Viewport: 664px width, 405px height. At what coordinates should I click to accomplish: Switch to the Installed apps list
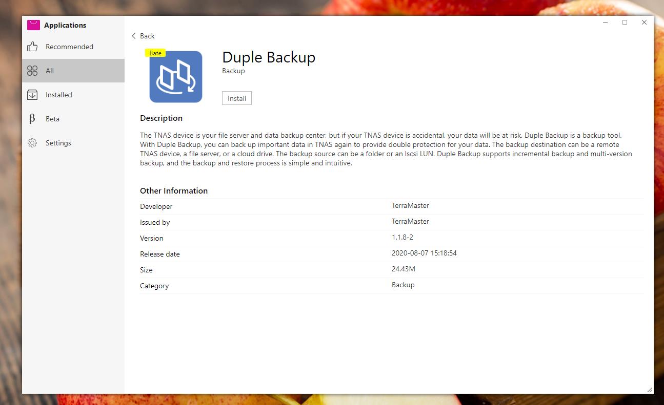point(59,95)
